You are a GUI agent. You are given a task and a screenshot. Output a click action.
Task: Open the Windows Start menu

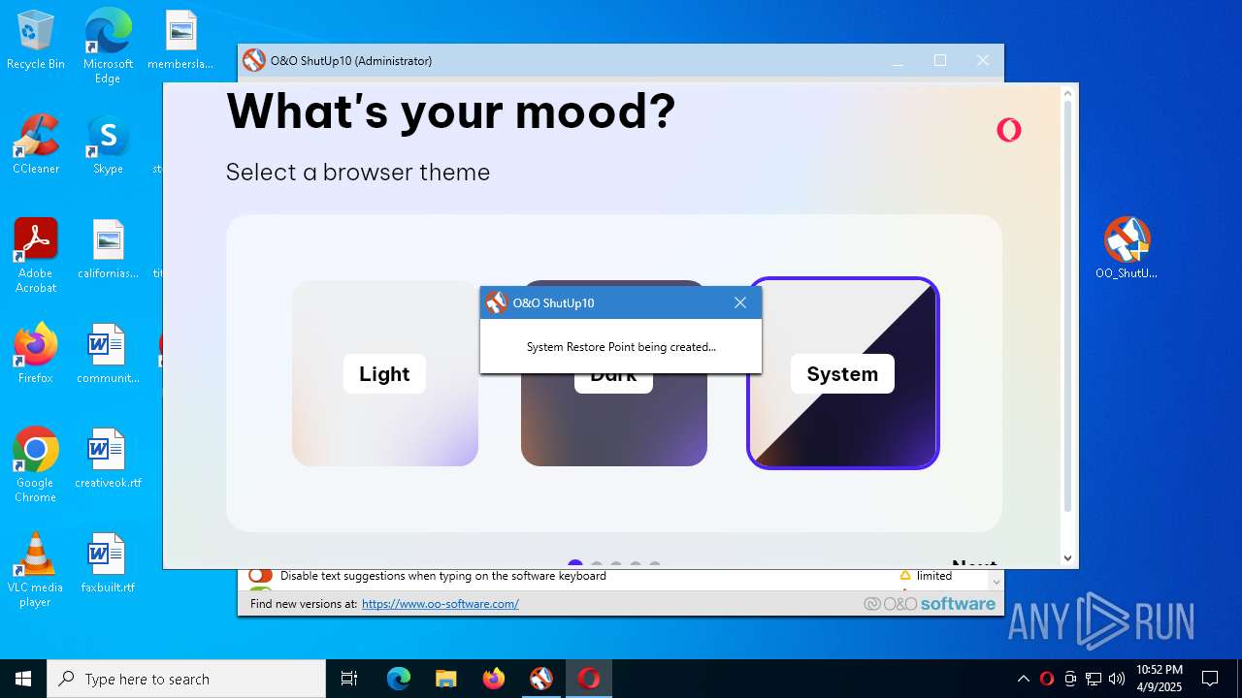(x=23, y=679)
